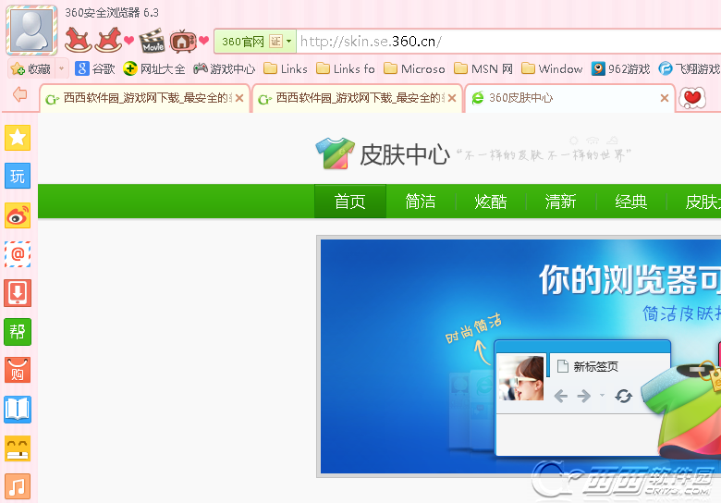Click the second rocking horse forward icon
The height and width of the screenshot is (503, 721).
click(x=108, y=40)
